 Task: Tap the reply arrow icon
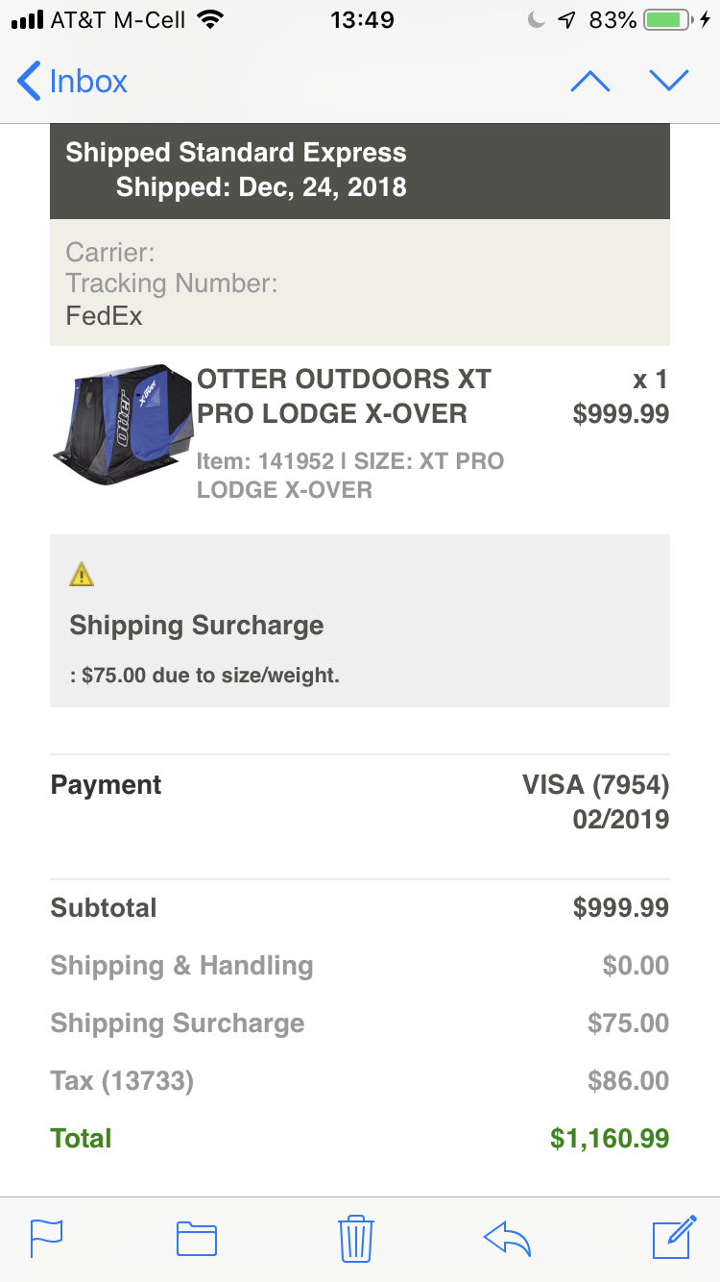(x=507, y=1239)
